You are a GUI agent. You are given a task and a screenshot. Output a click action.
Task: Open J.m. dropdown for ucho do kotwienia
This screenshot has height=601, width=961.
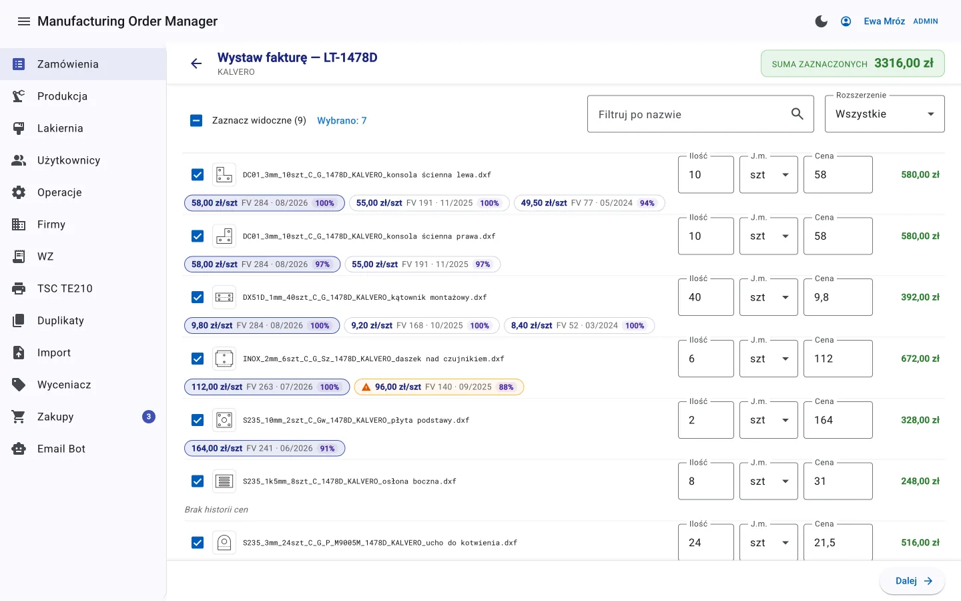click(769, 543)
